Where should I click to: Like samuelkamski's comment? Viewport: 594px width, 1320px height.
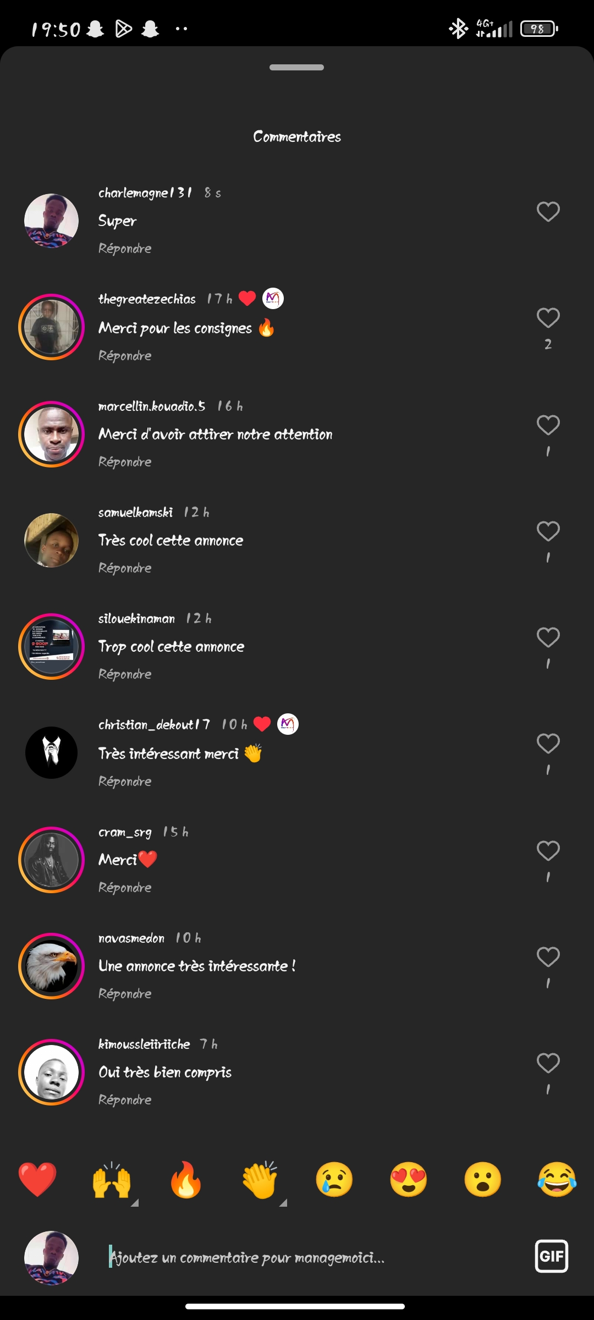coord(548,531)
